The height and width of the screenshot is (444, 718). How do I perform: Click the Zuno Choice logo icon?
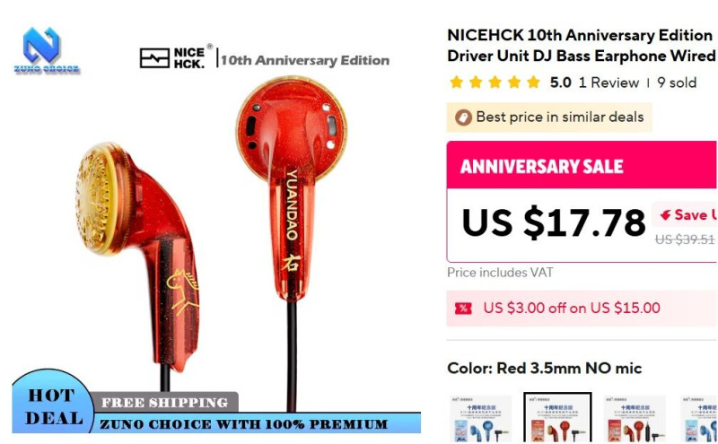(x=46, y=49)
